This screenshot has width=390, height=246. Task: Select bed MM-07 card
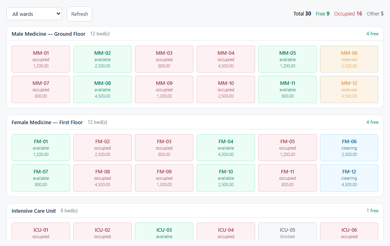(41, 89)
